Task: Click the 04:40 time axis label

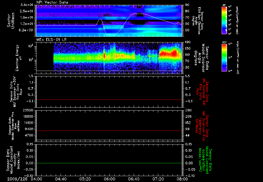Action: [61, 179]
